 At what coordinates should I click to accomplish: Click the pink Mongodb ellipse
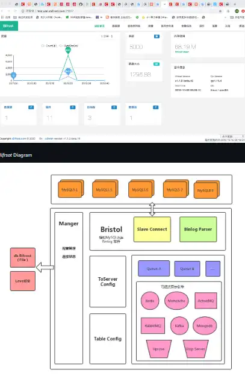tap(204, 325)
